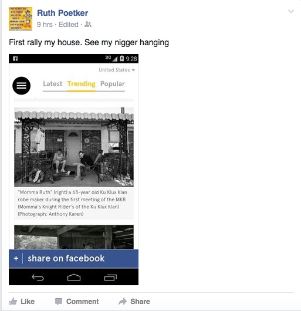Expand the United States region dropdown
The width and height of the screenshot is (301, 311).
(117, 70)
